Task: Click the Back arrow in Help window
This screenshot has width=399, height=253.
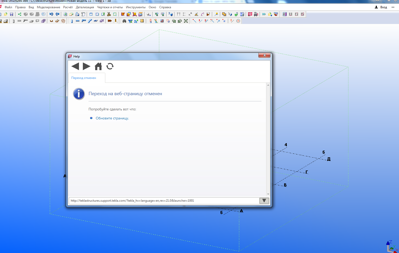Action: (75, 67)
